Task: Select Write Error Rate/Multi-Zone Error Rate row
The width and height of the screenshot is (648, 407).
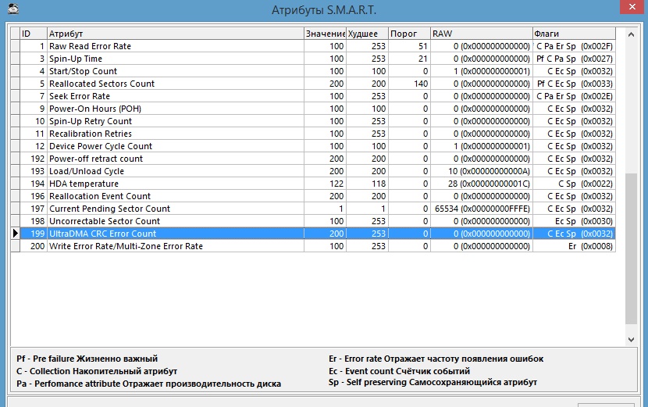Action: [313, 246]
